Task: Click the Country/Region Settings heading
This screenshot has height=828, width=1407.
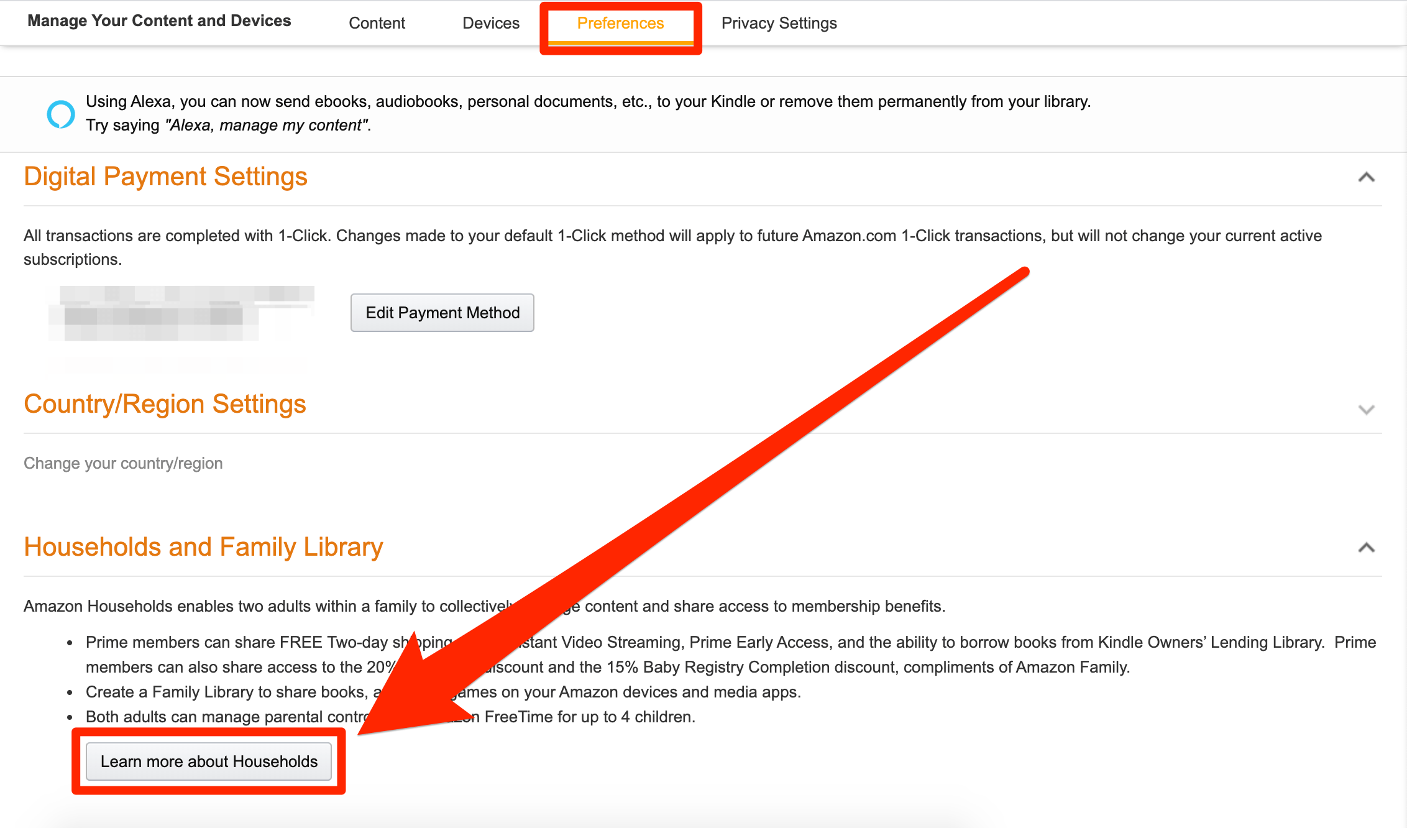Action: pyautogui.click(x=165, y=404)
